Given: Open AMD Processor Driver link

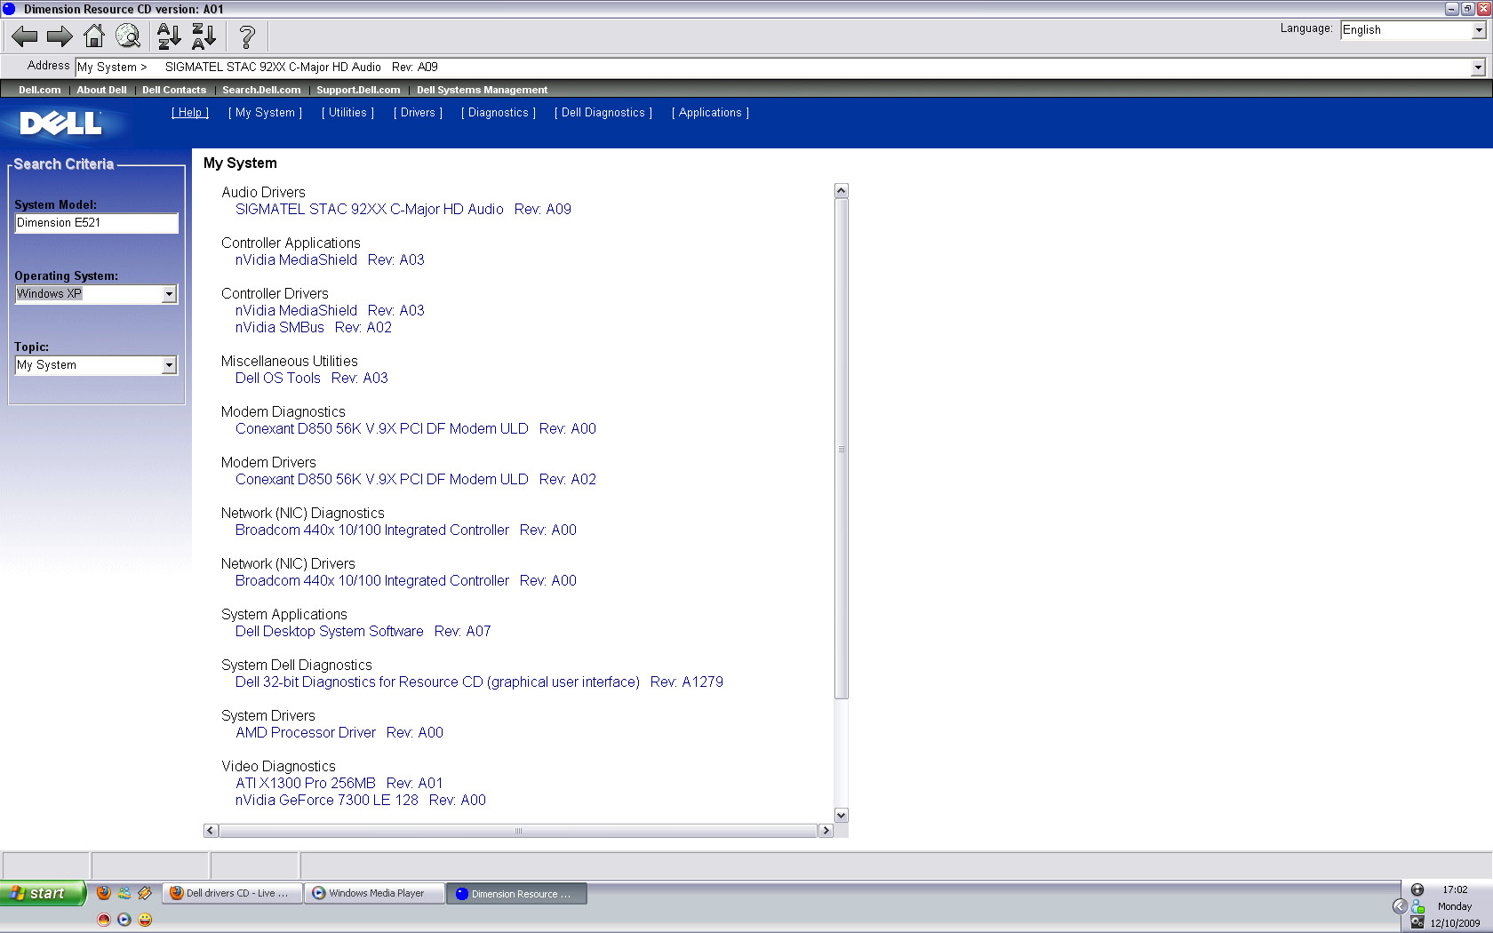Looking at the screenshot, I should 339,733.
